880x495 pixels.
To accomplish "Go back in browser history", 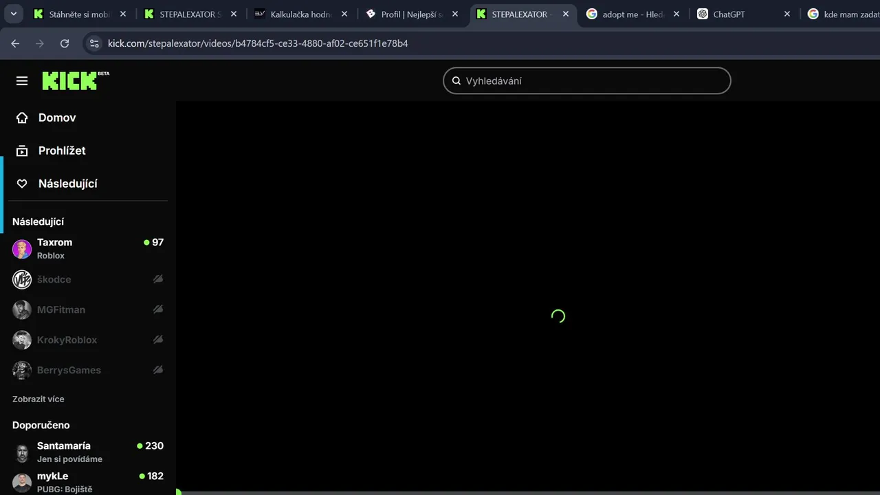I will coord(15,43).
